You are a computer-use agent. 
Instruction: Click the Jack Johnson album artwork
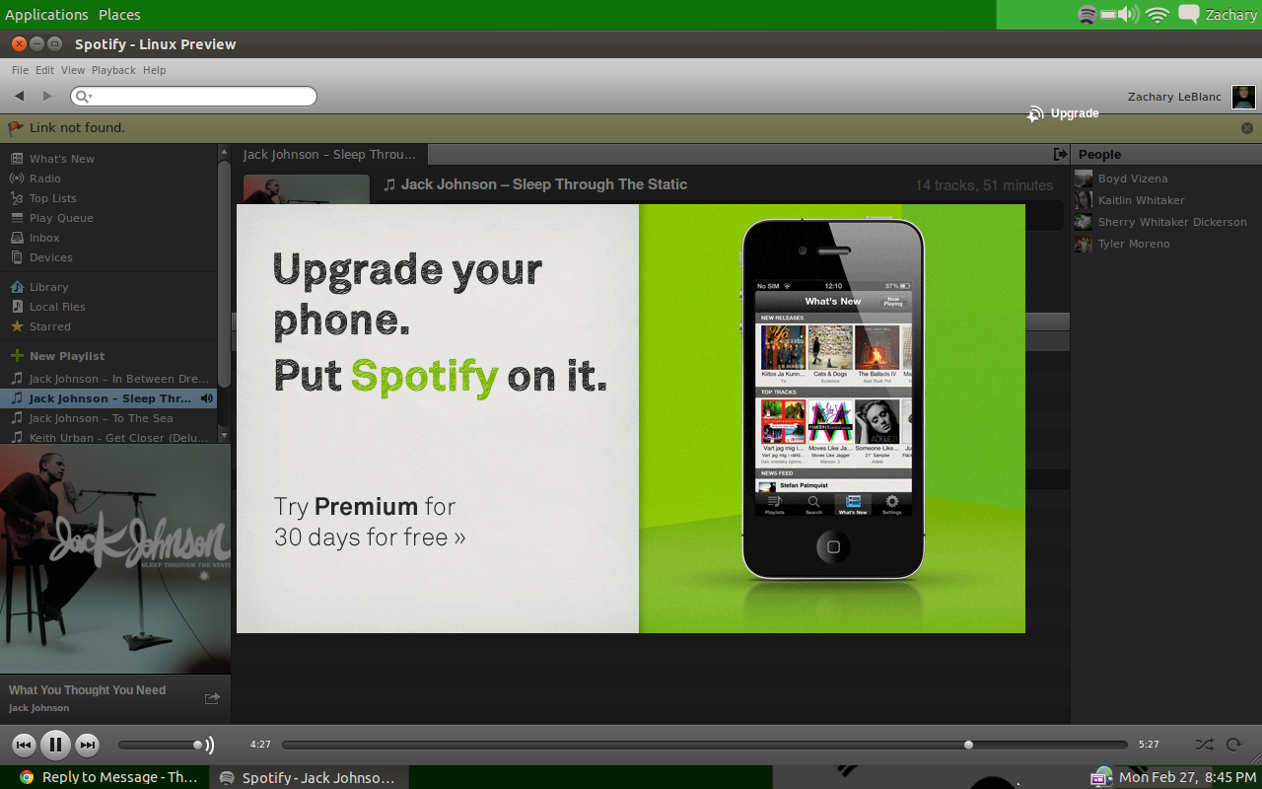point(115,558)
